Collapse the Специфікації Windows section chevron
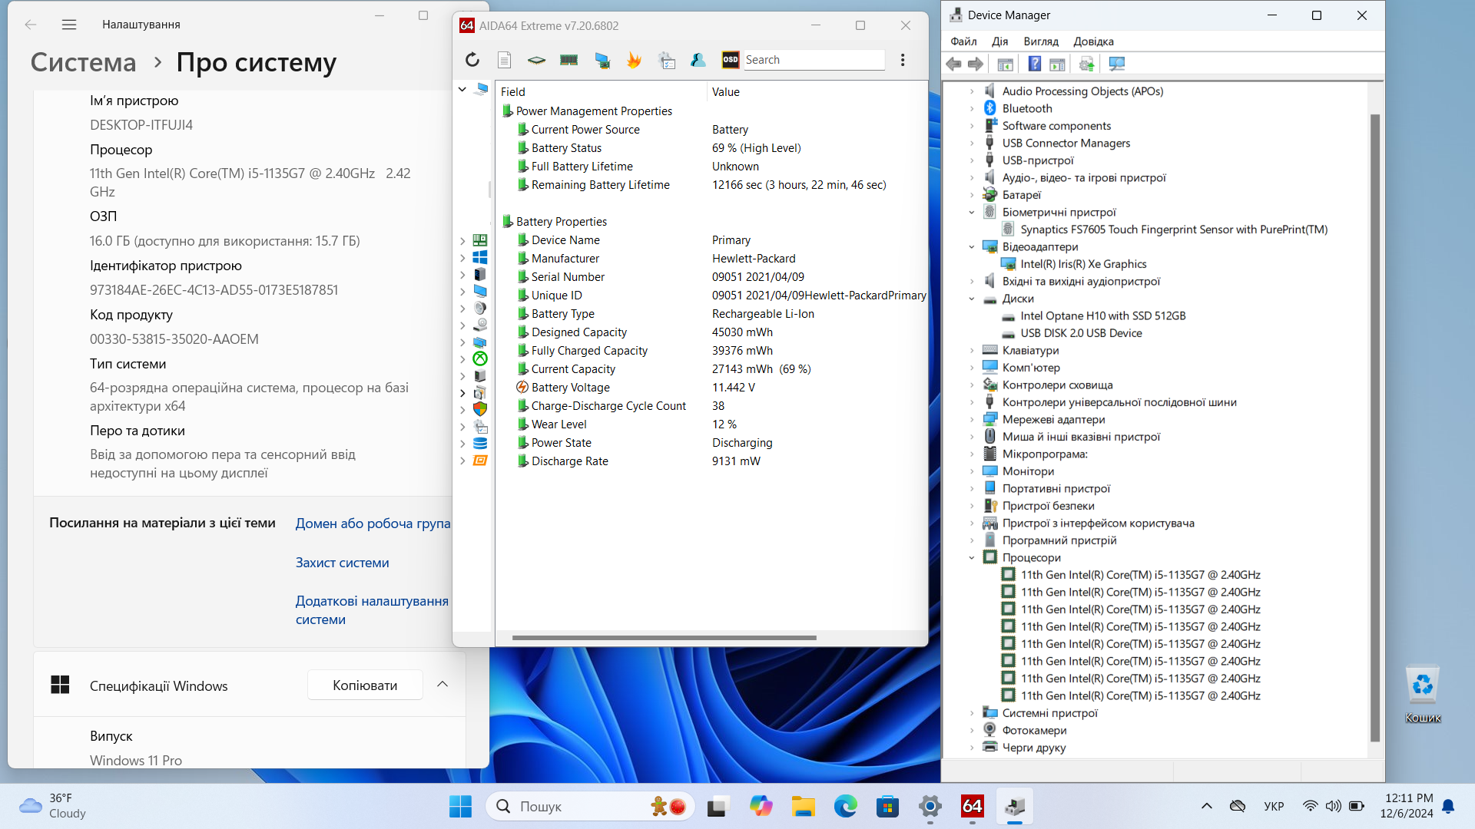The width and height of the screenshot is (1475, 829). [442, 685]
